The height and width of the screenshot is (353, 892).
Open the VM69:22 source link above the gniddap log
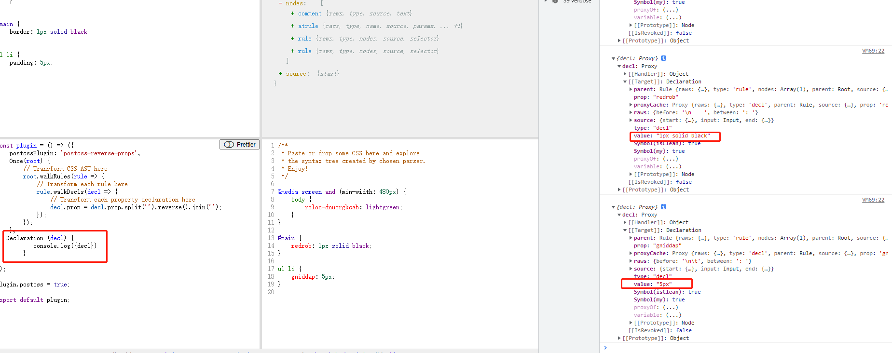(873, 200)
